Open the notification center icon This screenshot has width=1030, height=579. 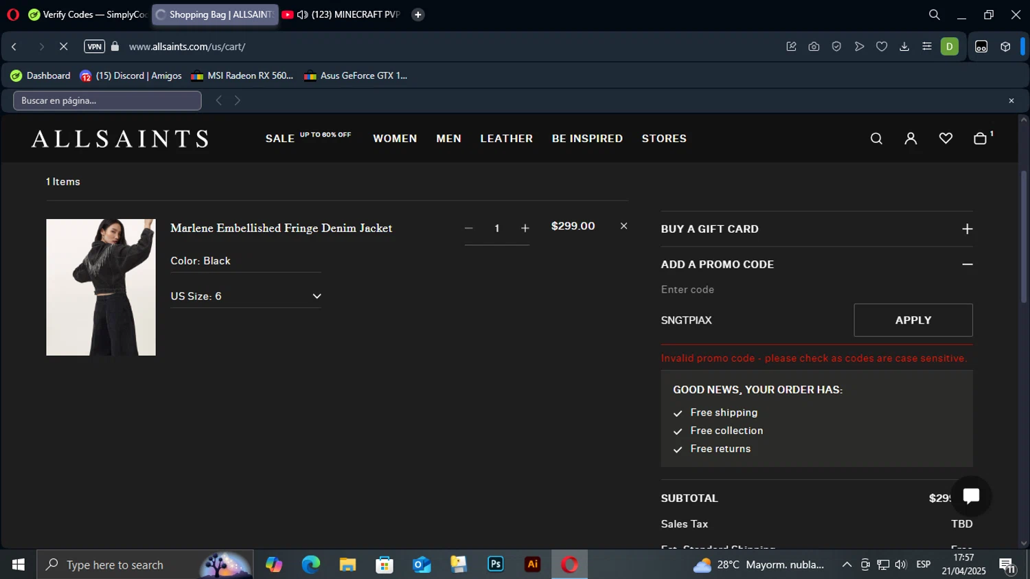(x=1007, y=565)
